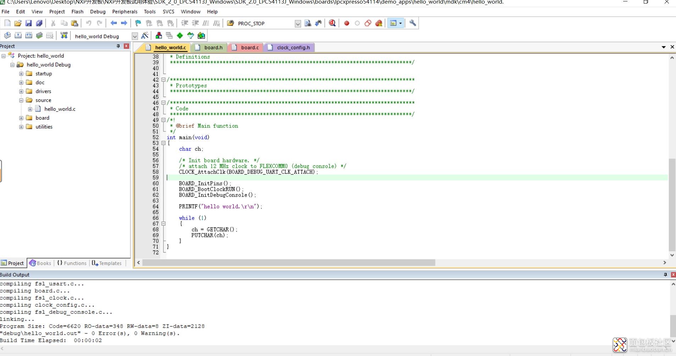
Task: Indent selected lines using toolbar icon
Action: tap(185, 23)
